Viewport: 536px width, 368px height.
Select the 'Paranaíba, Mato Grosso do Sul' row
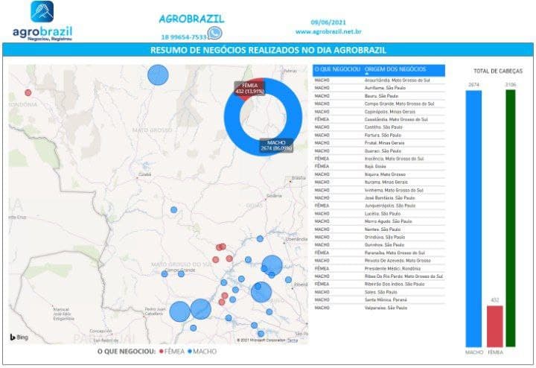[x=379, y=253]
